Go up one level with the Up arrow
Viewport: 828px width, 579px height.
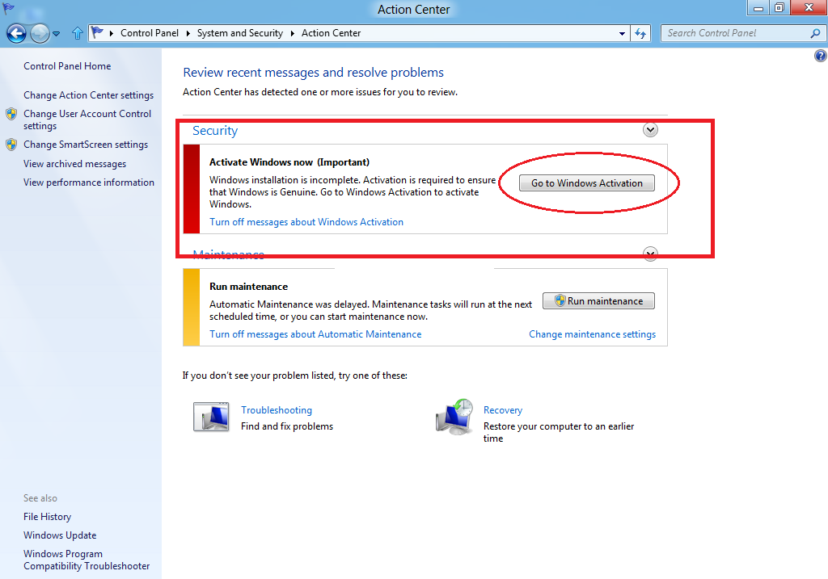tap(78, 33)
